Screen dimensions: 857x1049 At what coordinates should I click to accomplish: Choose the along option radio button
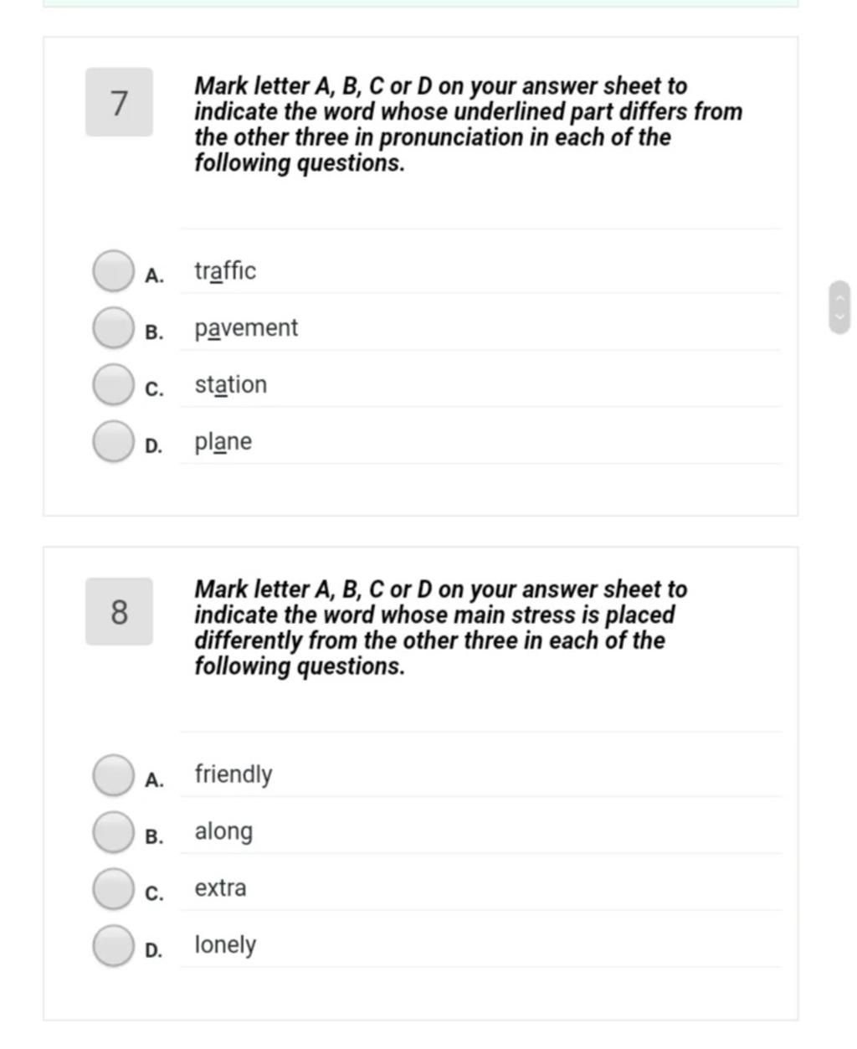[112, 831]
